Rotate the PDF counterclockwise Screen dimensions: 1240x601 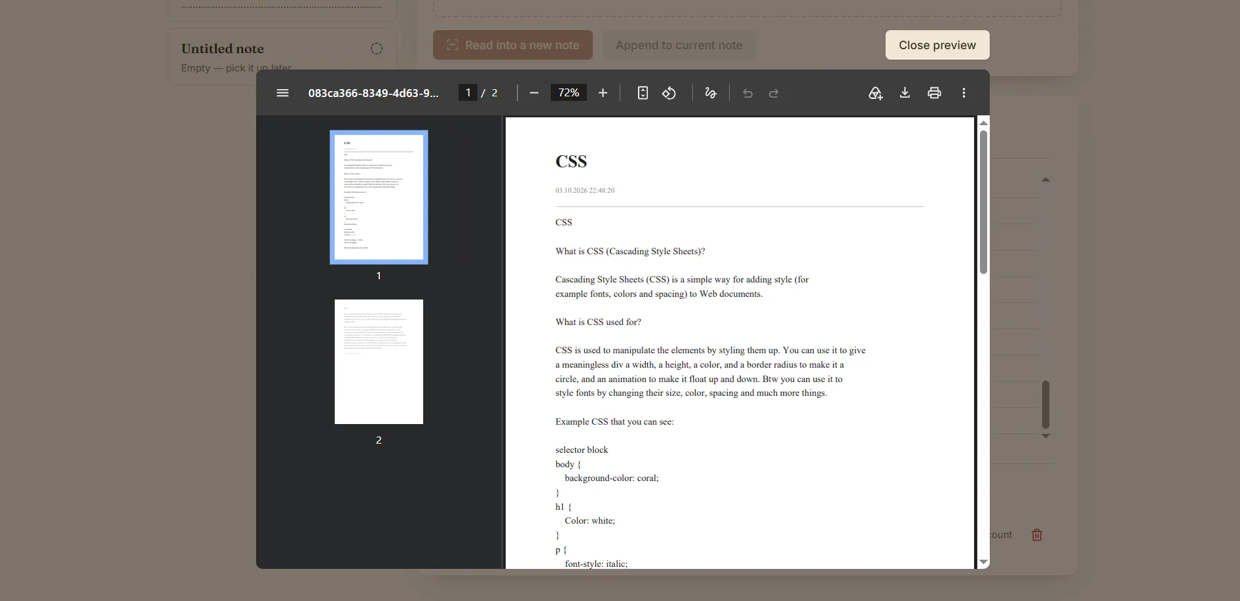click(x=669, y=93)
